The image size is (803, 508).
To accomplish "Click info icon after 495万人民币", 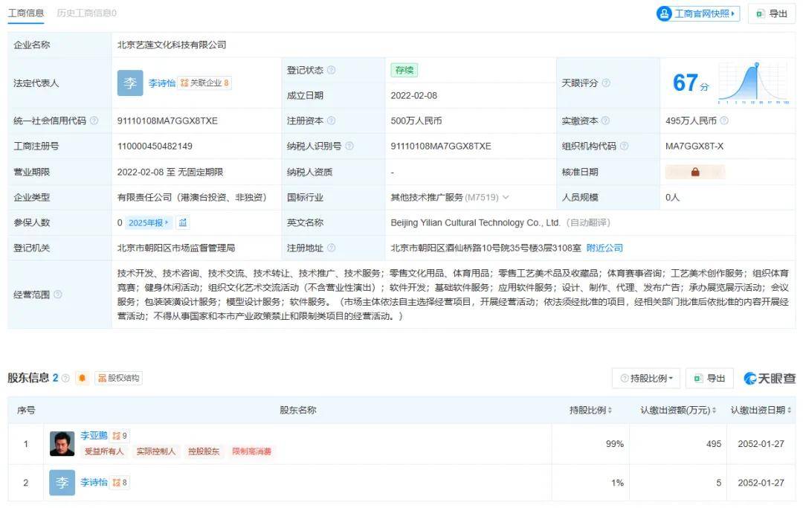I will [724, 120].
